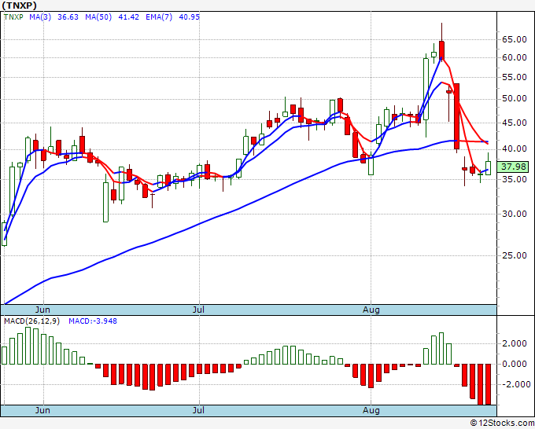This screenshot has height=429, width=535.
Task: Click the TNXP legend ticker label
Action: [x=13, y=17]
